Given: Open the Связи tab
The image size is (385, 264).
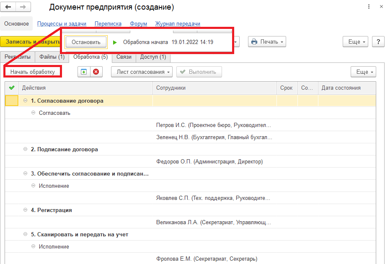Looking at the screenshot, I should 123,57.
